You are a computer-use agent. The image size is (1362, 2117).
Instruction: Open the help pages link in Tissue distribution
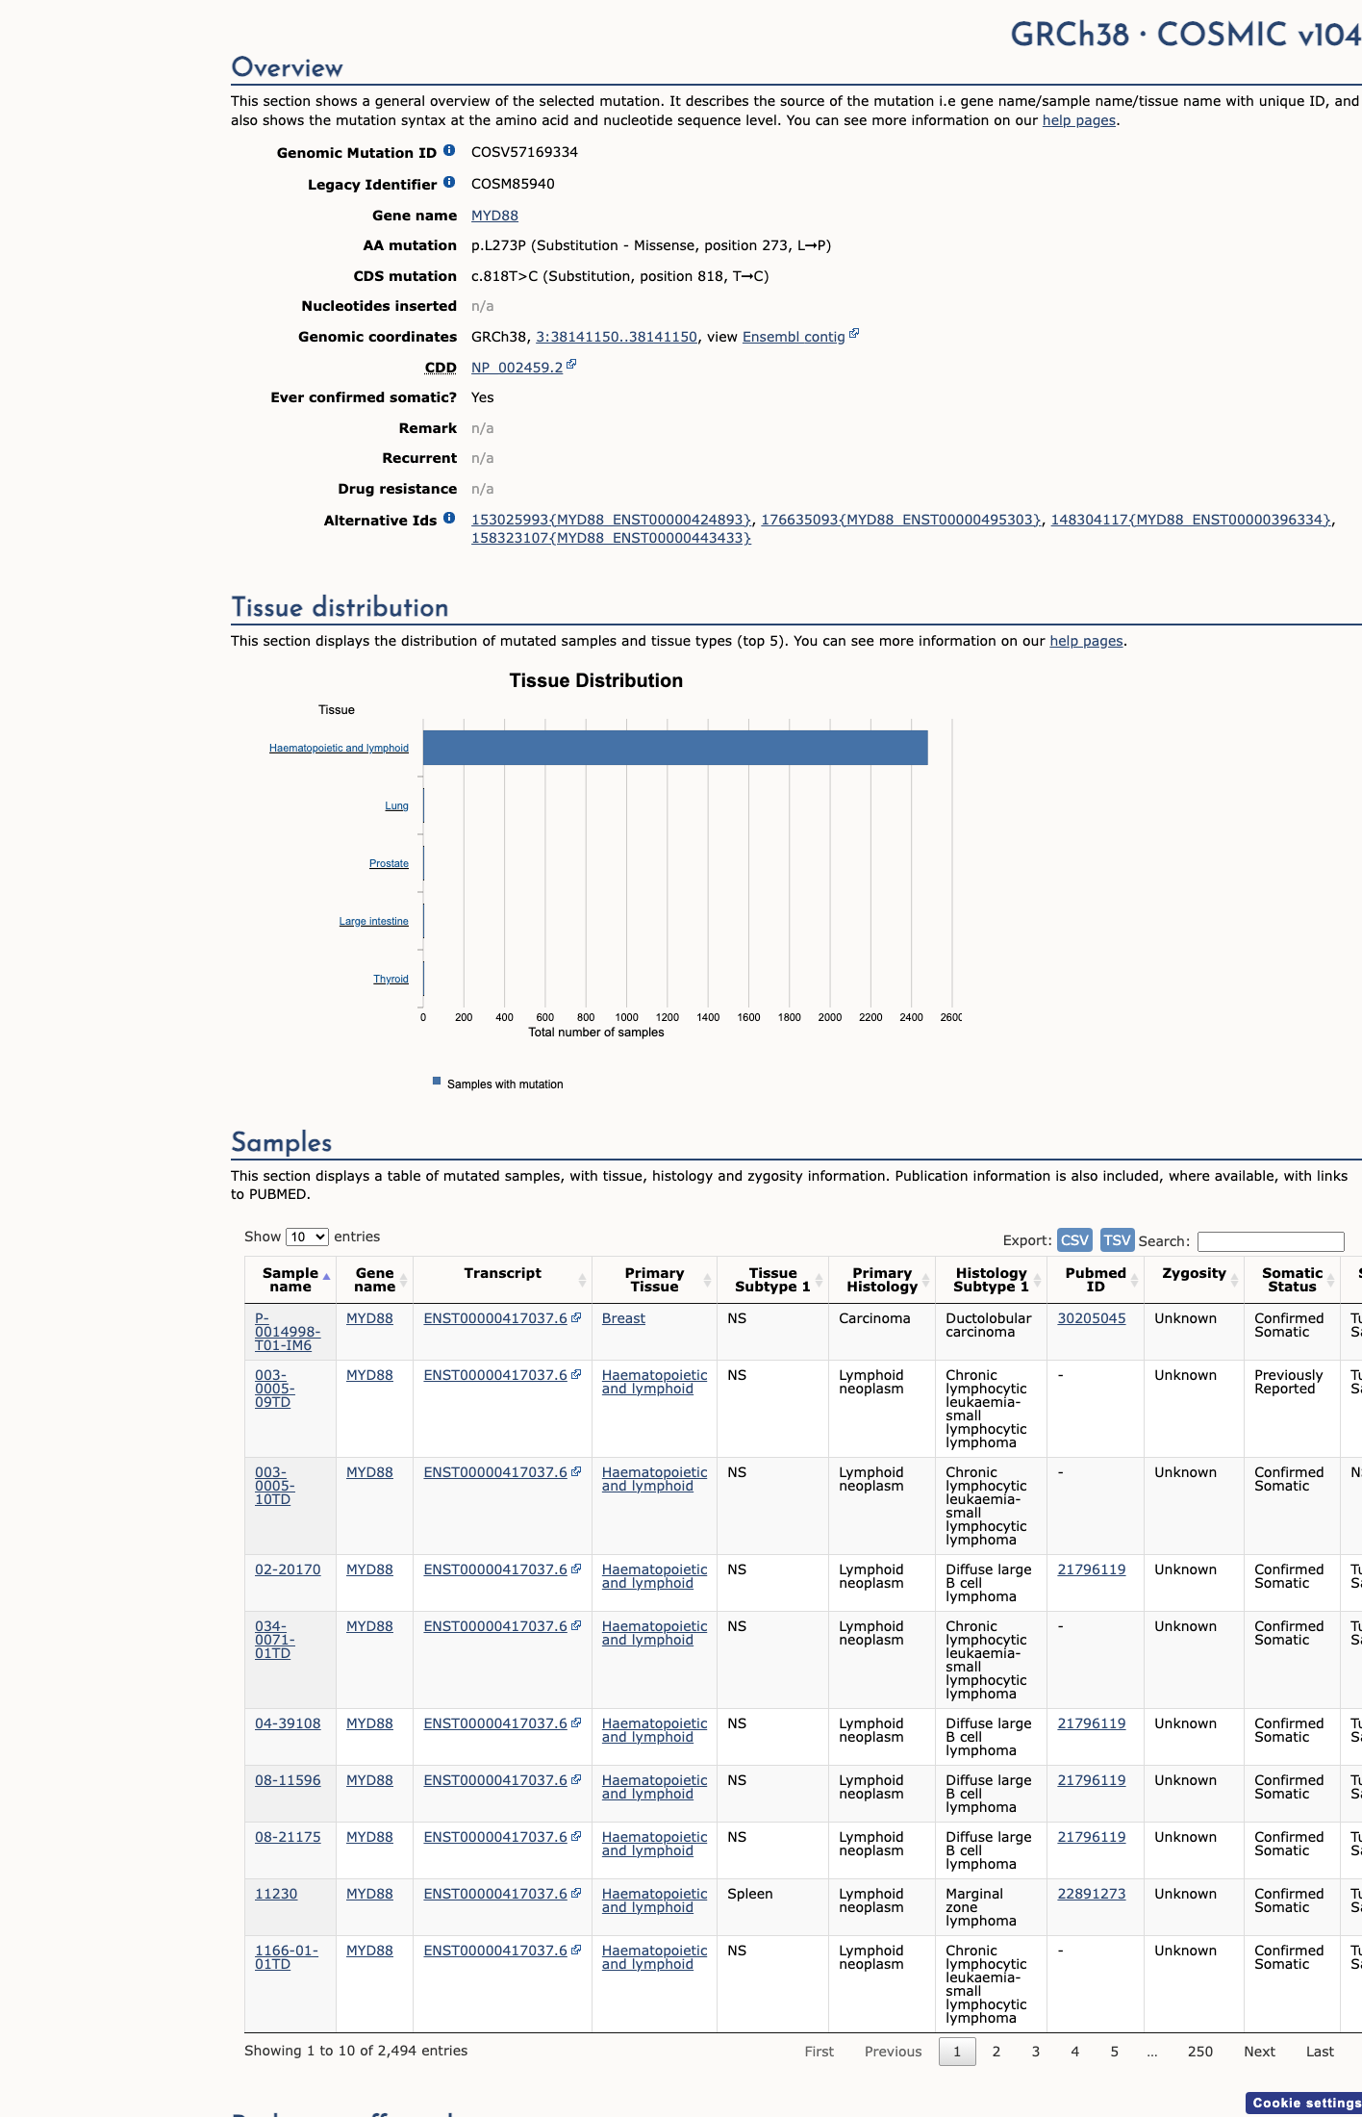click(1086, 641)
